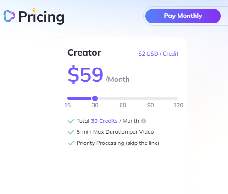Open the credits info icon tooltip
Screen dimensions: 228x194
[144, 121]
